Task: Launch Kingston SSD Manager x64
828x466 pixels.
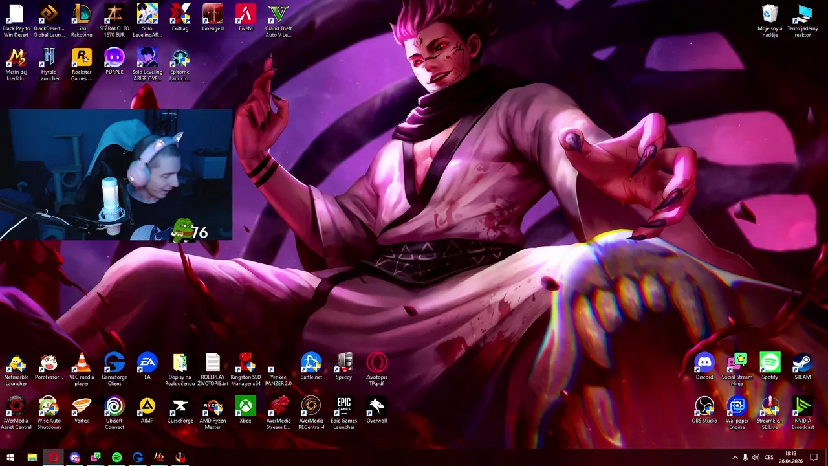Action: click(246, 370)
